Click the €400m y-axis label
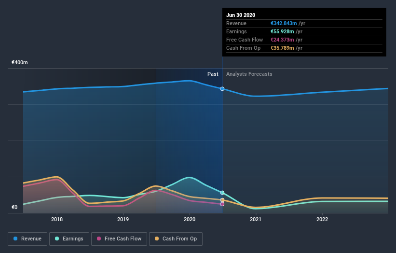Screen dimensions: 396x253 (20, 62)
